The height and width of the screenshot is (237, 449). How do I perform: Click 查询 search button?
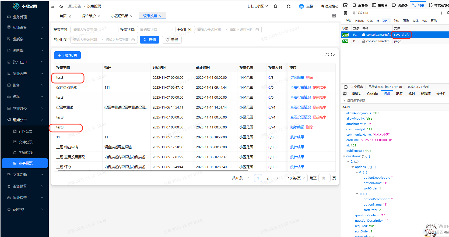coord(149,40)
